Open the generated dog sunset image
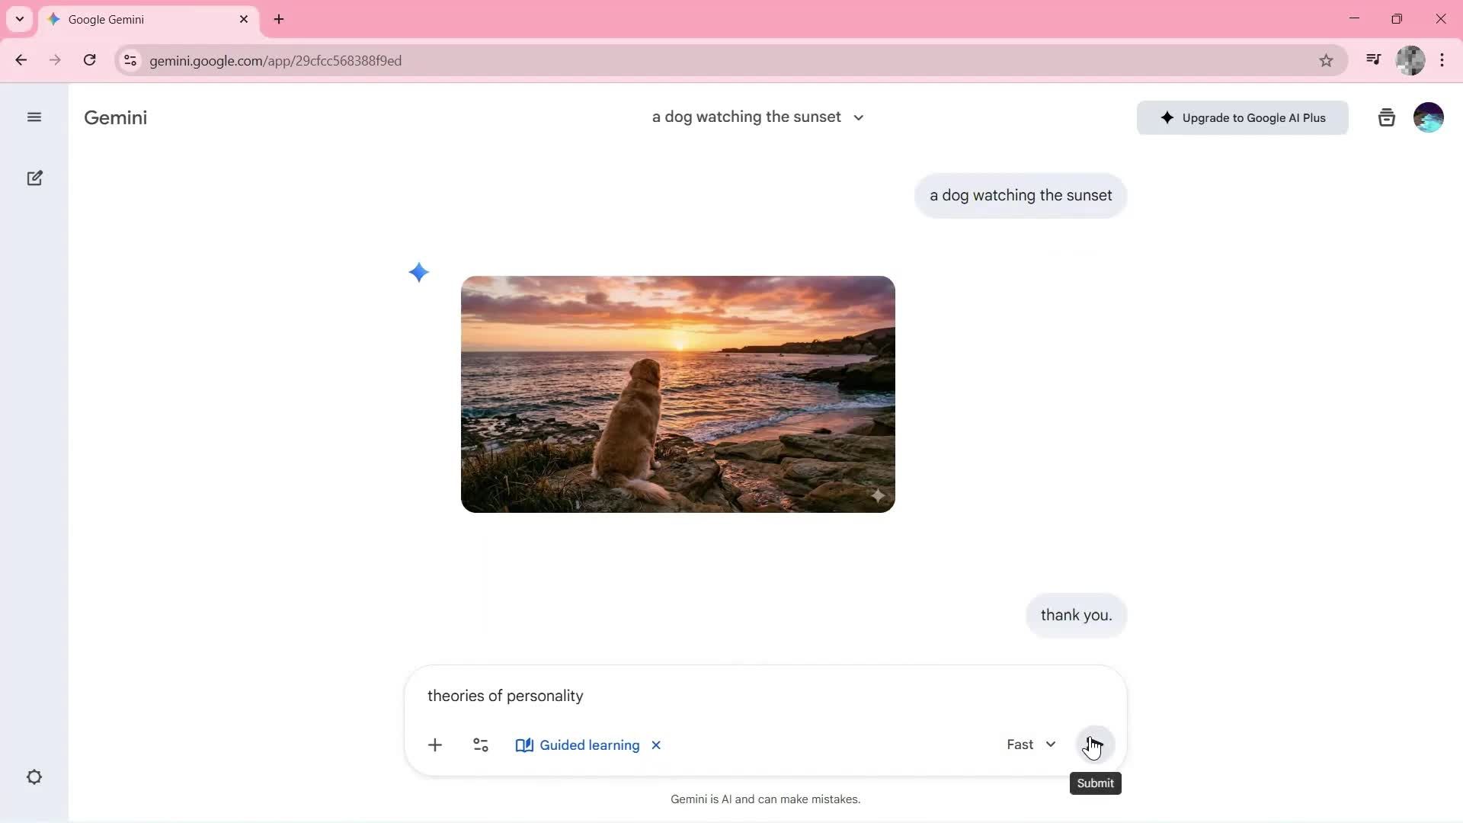 pos(678,394)
